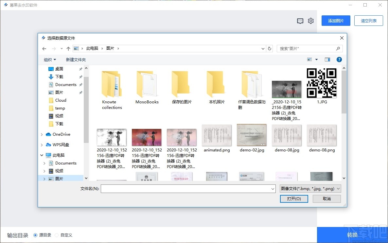This screenshot has height=243, width=388.
Task: Go forward in file dialog
Action: point(54,49)
